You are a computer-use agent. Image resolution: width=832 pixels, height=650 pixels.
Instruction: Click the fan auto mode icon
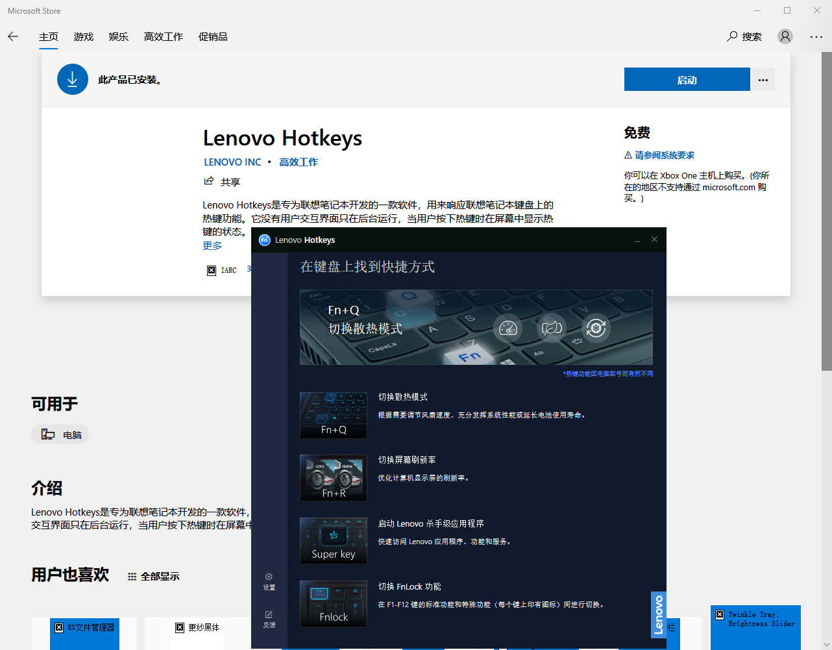point(596,328)
